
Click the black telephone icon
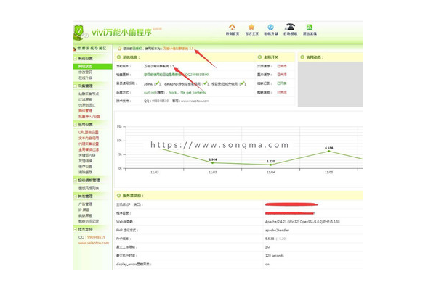290,28
